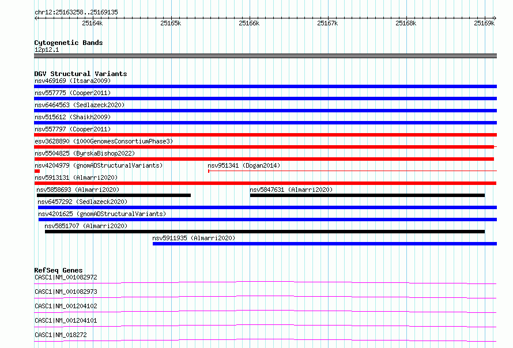Image resolution: width=513 pixels, height=348 pixels.
Task: Click the right arrowhead of the coordinate ruler
Action: (495, 18)
